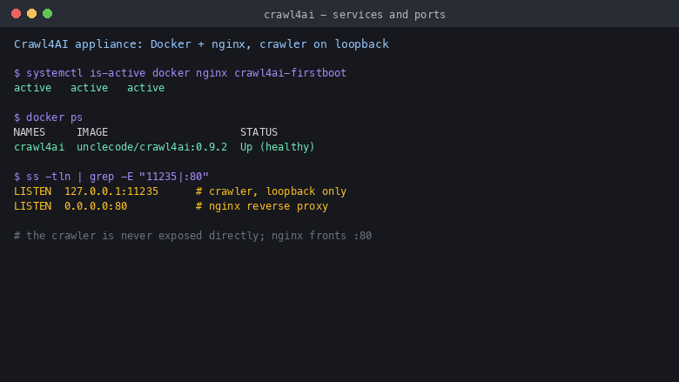Click the container name 'crawl4ai'

pos(39,147)
